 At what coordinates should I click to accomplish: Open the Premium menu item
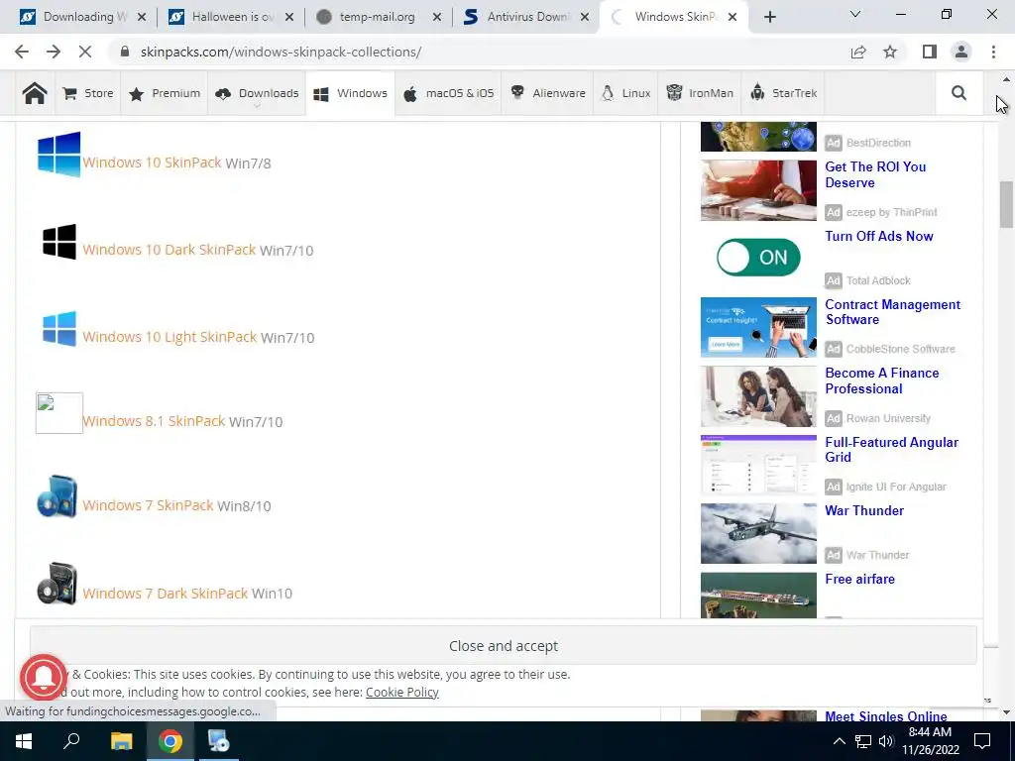165,93
